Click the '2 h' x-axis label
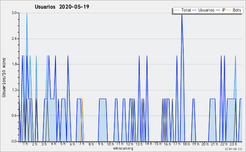 (x=35, y=144)
